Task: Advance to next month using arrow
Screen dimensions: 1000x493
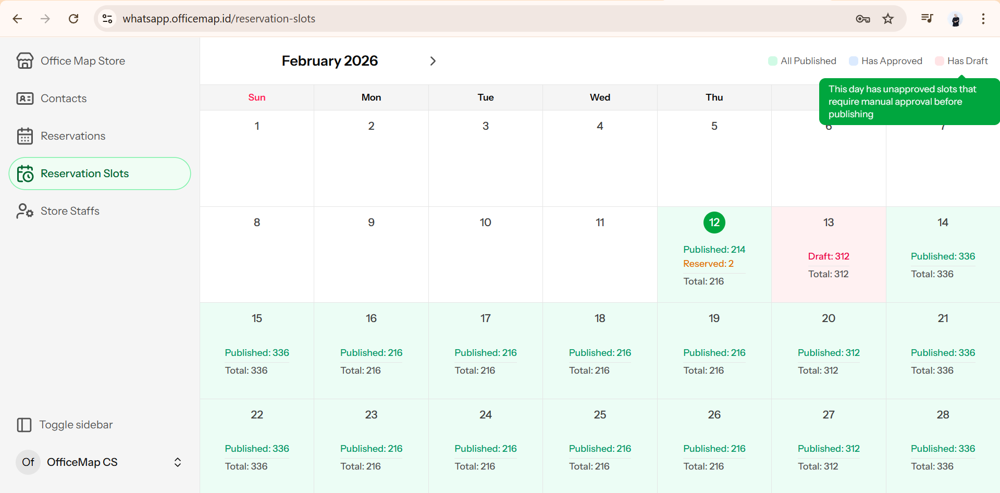Action: point(433,61)
